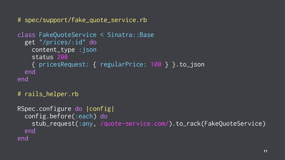Screen dimensions: 285x160
Task: Click the pricesRequest: hash key
Action: (64, 65)
